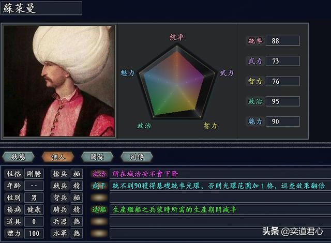Image resolution: width=331 pixels, height=243 pixels.
Task: Click the 智力 label below the pentagon
Action: tap(210, 126)
